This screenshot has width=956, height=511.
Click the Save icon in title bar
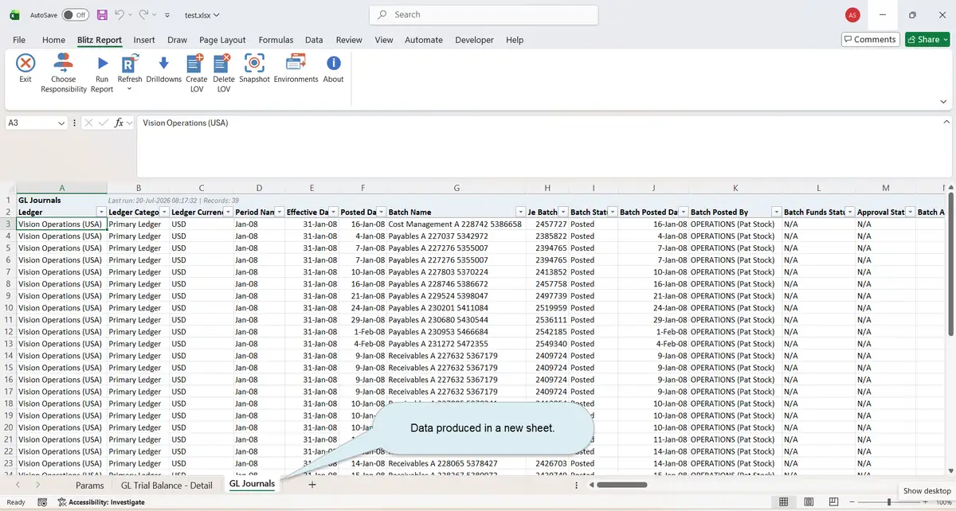pyautogui.click(x=102, y=14)
